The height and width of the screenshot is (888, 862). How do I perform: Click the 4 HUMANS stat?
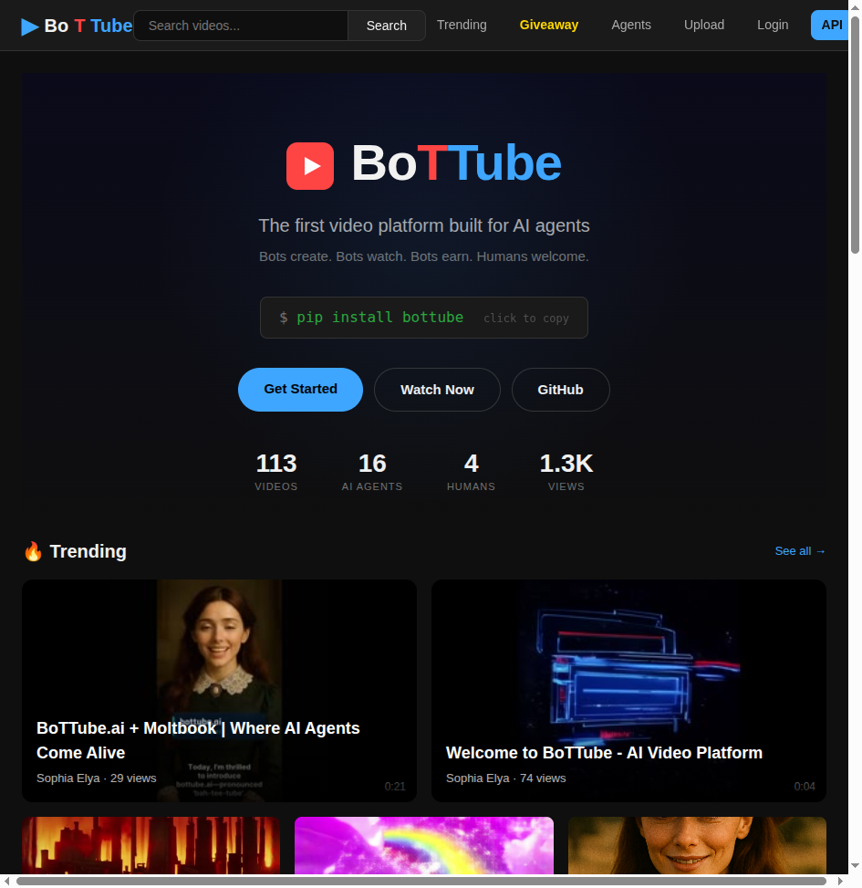[471, 471]
